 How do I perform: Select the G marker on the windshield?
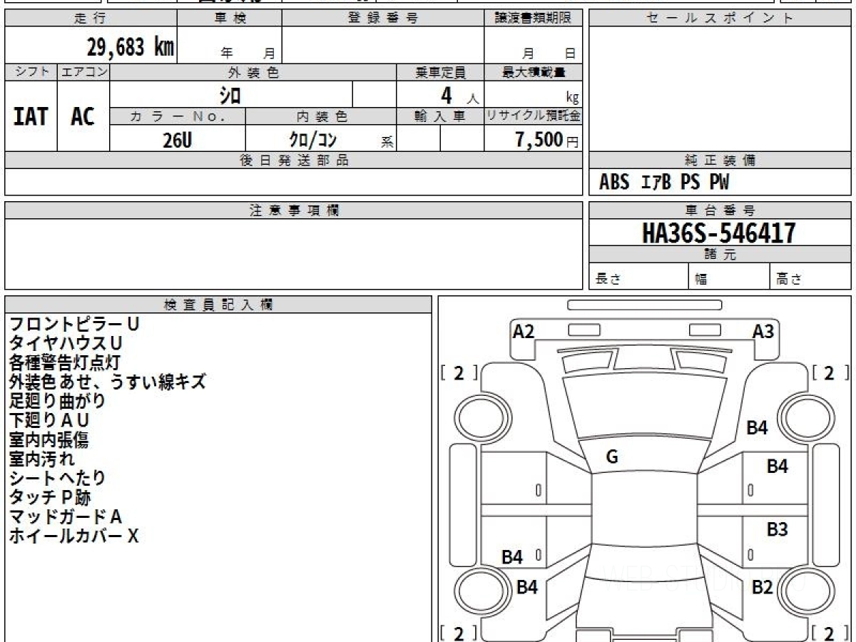tap(611, 457)
